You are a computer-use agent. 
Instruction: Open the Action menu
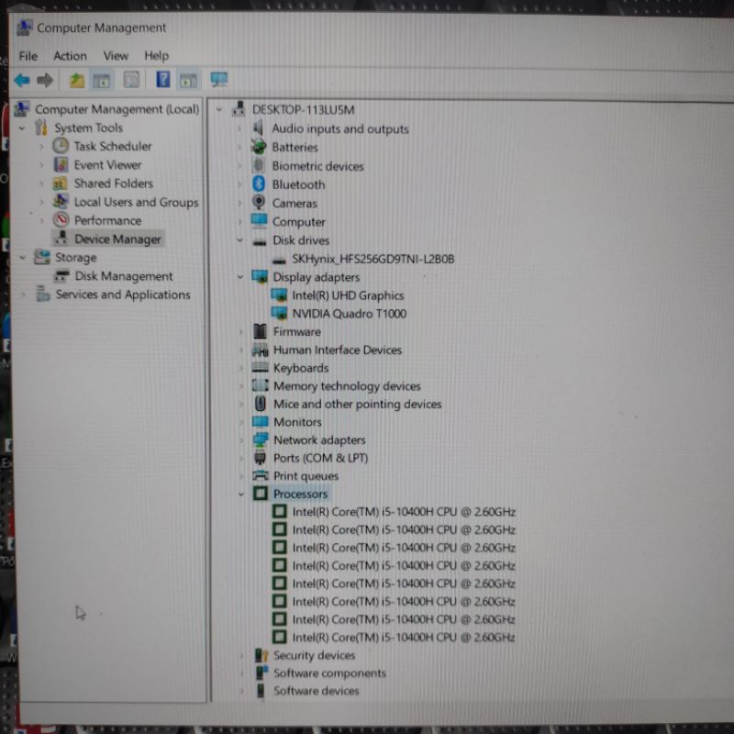click(70, 56)
